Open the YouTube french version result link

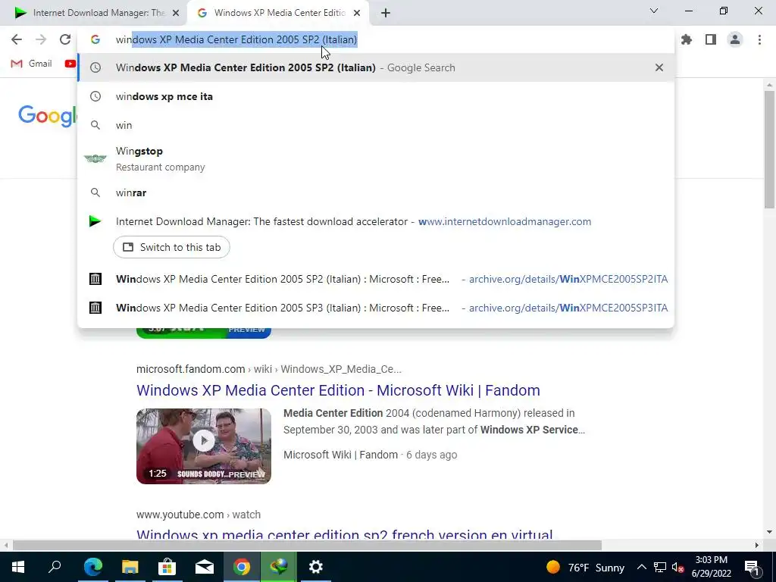[x=345, y=534]
